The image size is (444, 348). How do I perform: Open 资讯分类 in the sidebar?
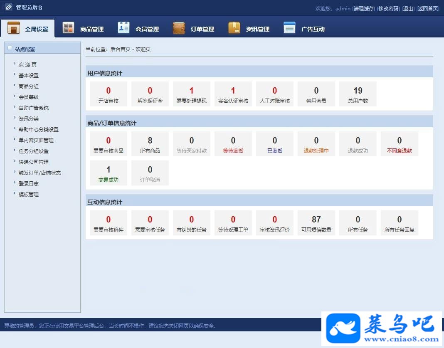click(x=29, y=118)
